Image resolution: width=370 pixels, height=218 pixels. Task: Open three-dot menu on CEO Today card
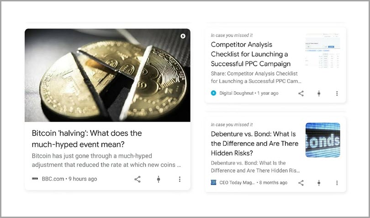337,183
